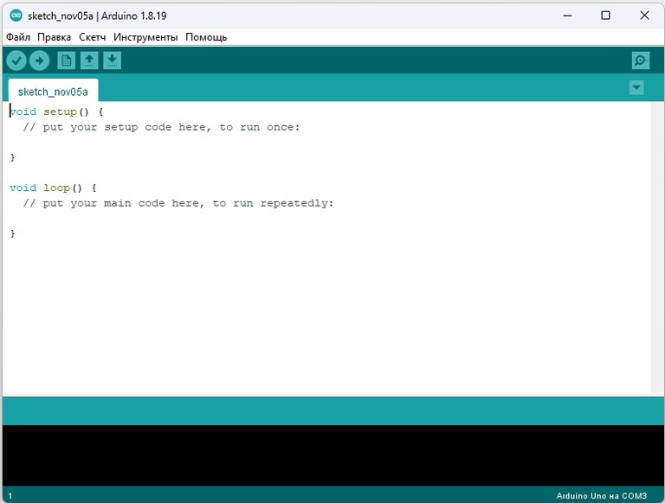Open the Скетч menu
Viewport: 665px width, 503px height.
[x=93, y=37]
